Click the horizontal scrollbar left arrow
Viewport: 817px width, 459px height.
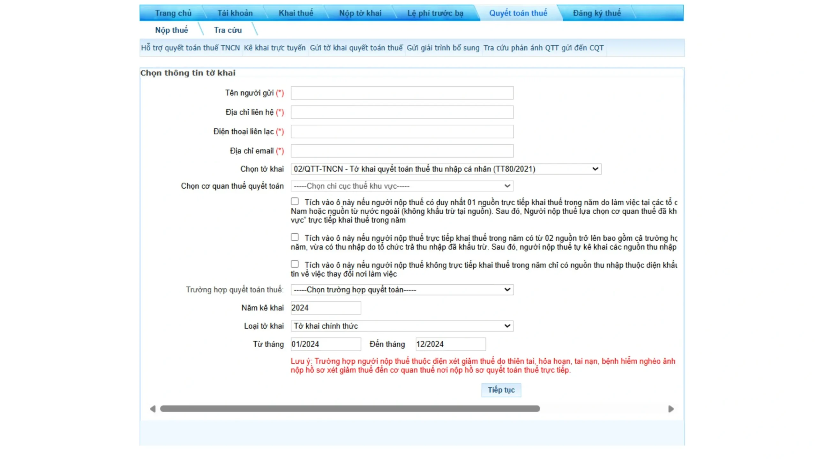tap(153, 409)
